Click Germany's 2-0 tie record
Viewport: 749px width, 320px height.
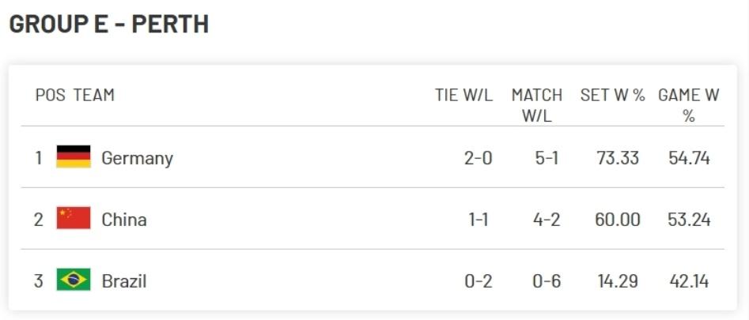point(478,158)
